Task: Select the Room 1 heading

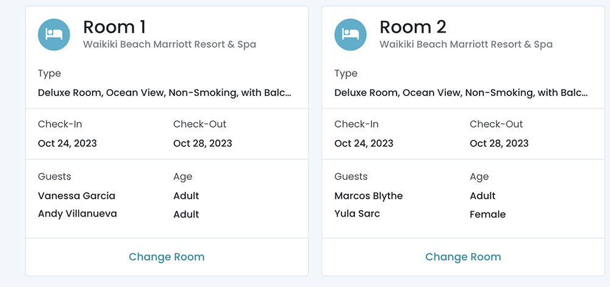Action: tap(114, 27)
